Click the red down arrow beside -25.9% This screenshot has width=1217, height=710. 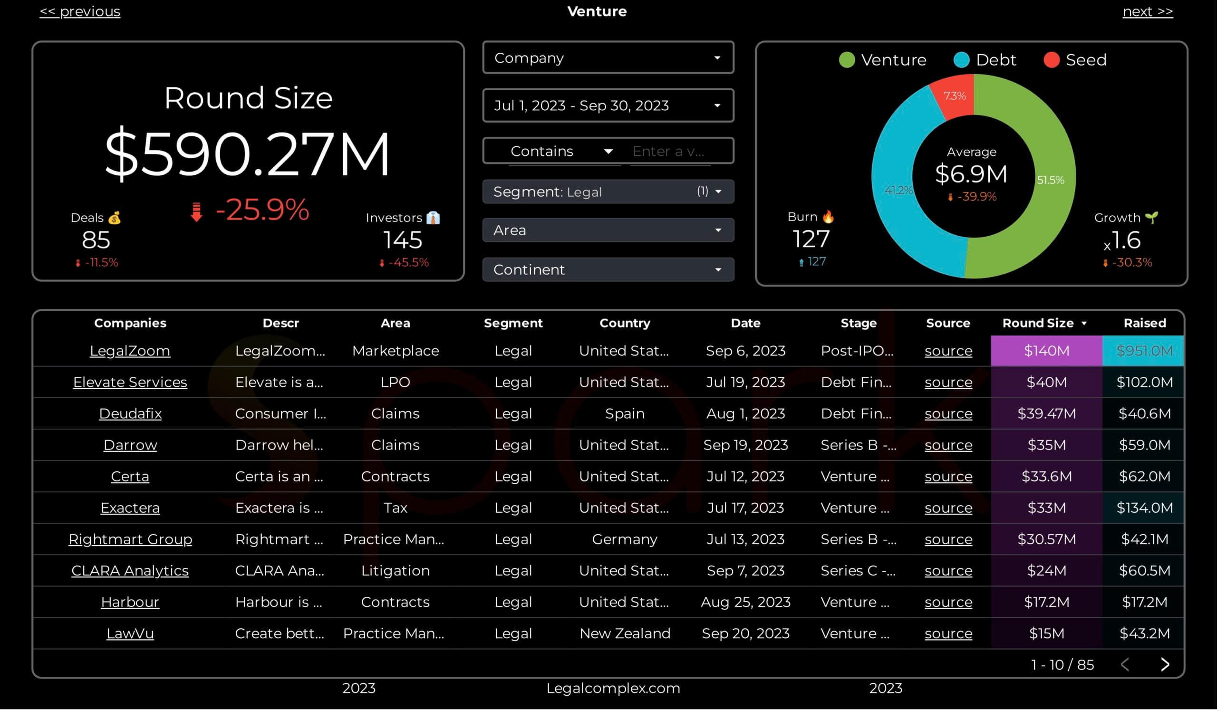(x=196, y=211)
